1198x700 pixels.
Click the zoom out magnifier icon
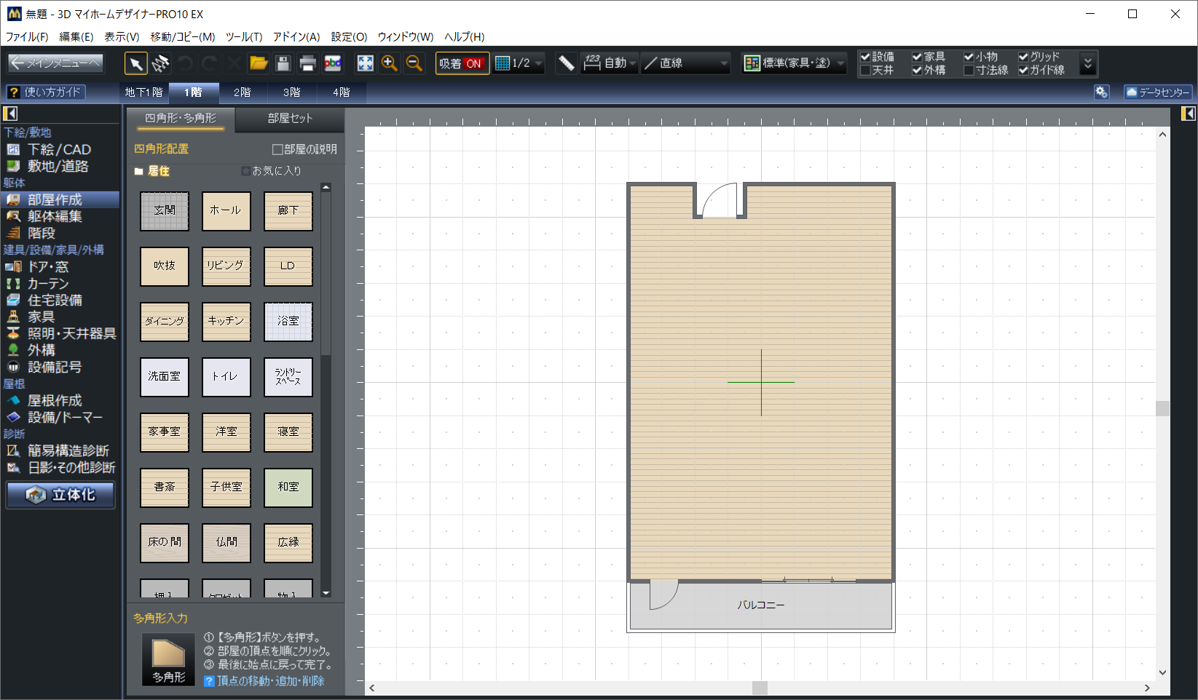(x=414, y=64)
